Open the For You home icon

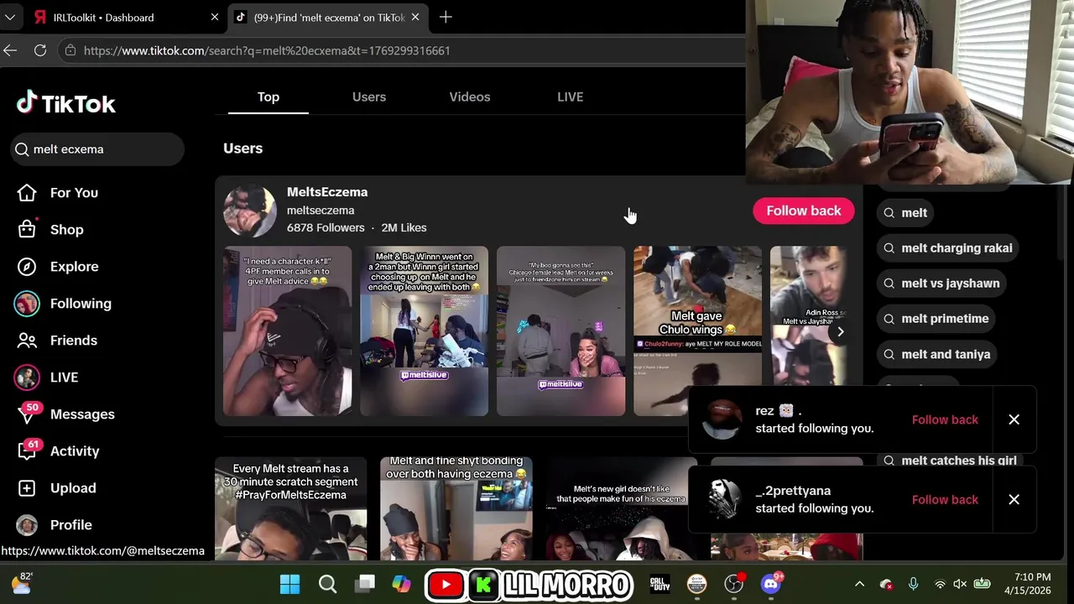click(x=27, y=193)
